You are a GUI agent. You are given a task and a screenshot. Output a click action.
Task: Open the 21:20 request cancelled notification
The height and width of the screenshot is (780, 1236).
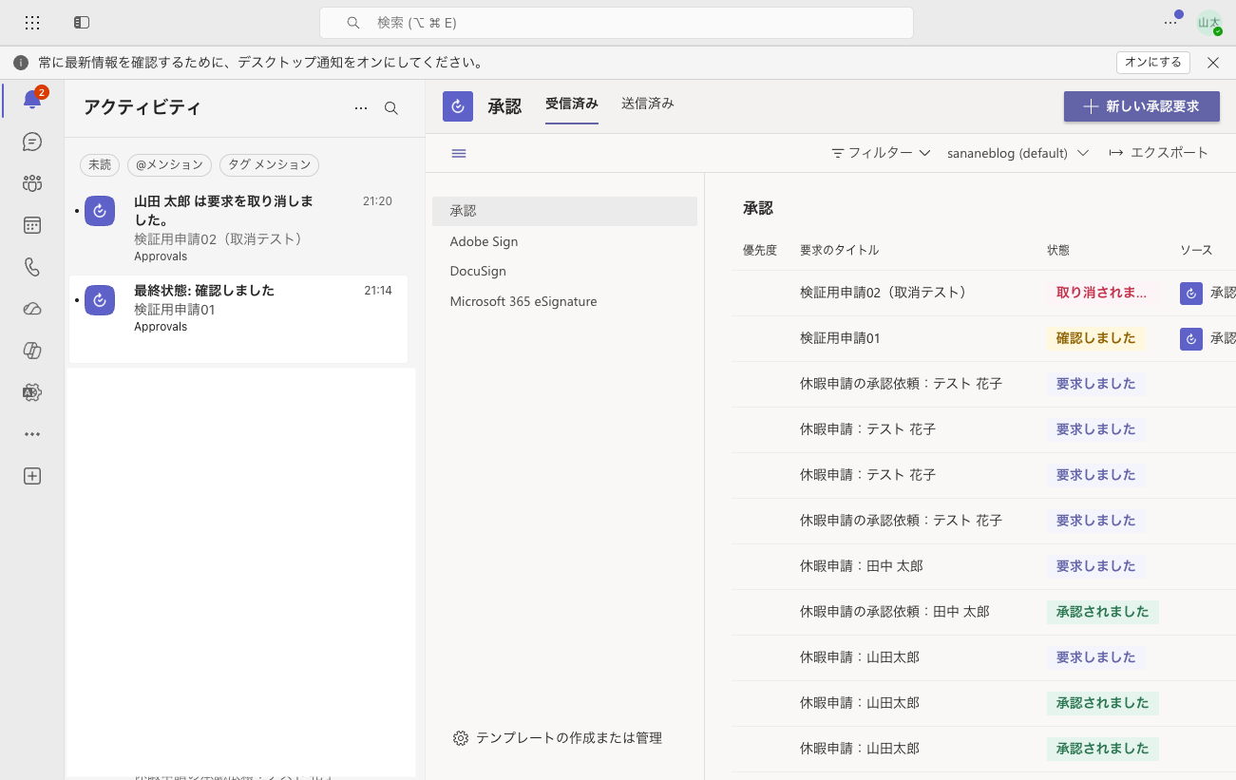tap(238, 229)
